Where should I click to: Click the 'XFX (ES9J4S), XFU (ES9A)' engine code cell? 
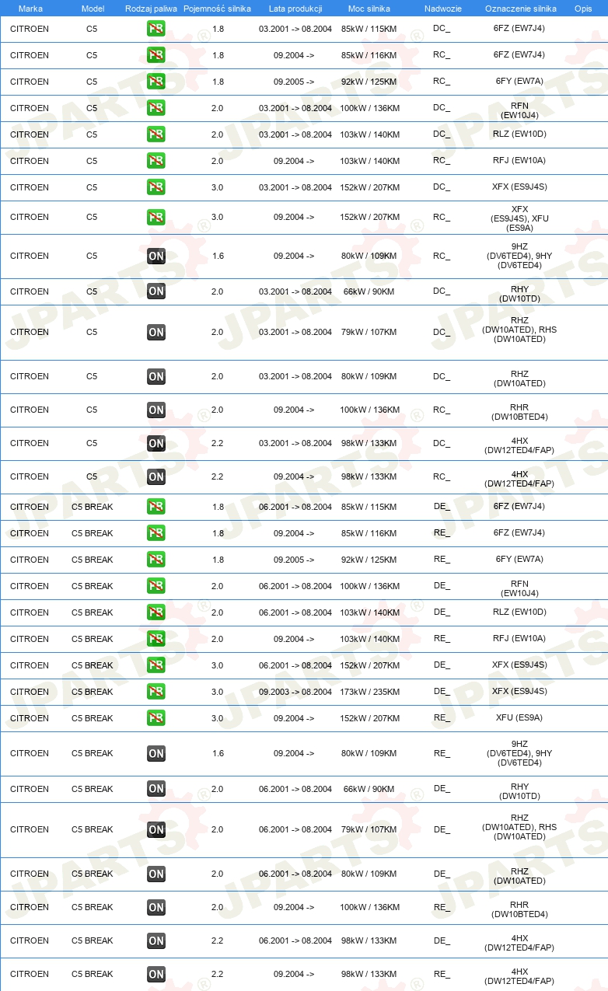click(x=519, y=219)
